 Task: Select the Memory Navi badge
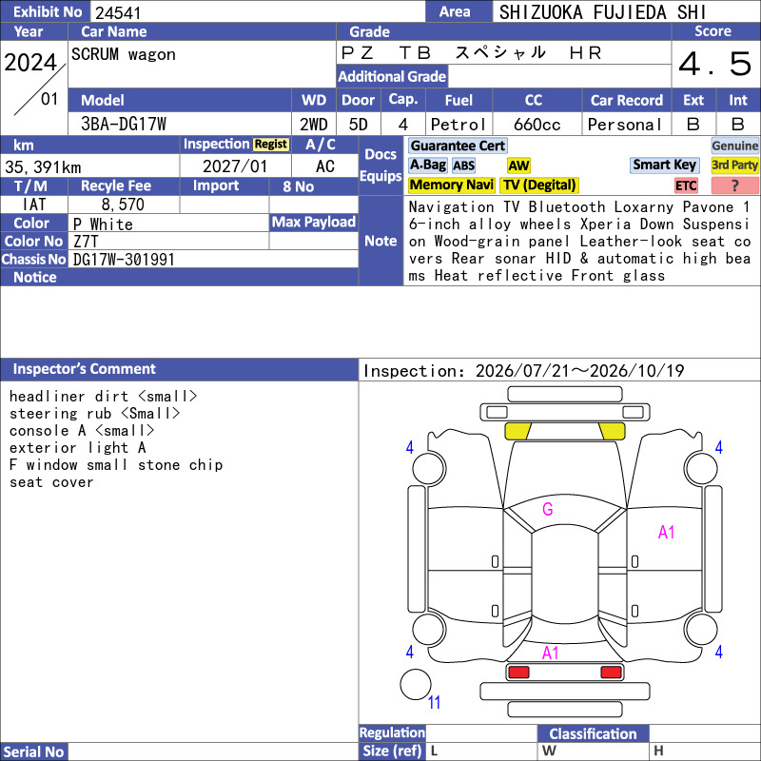[451, 185]
